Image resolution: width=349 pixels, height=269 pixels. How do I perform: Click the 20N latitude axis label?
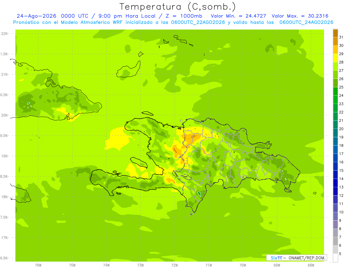[x=5, y=115]
